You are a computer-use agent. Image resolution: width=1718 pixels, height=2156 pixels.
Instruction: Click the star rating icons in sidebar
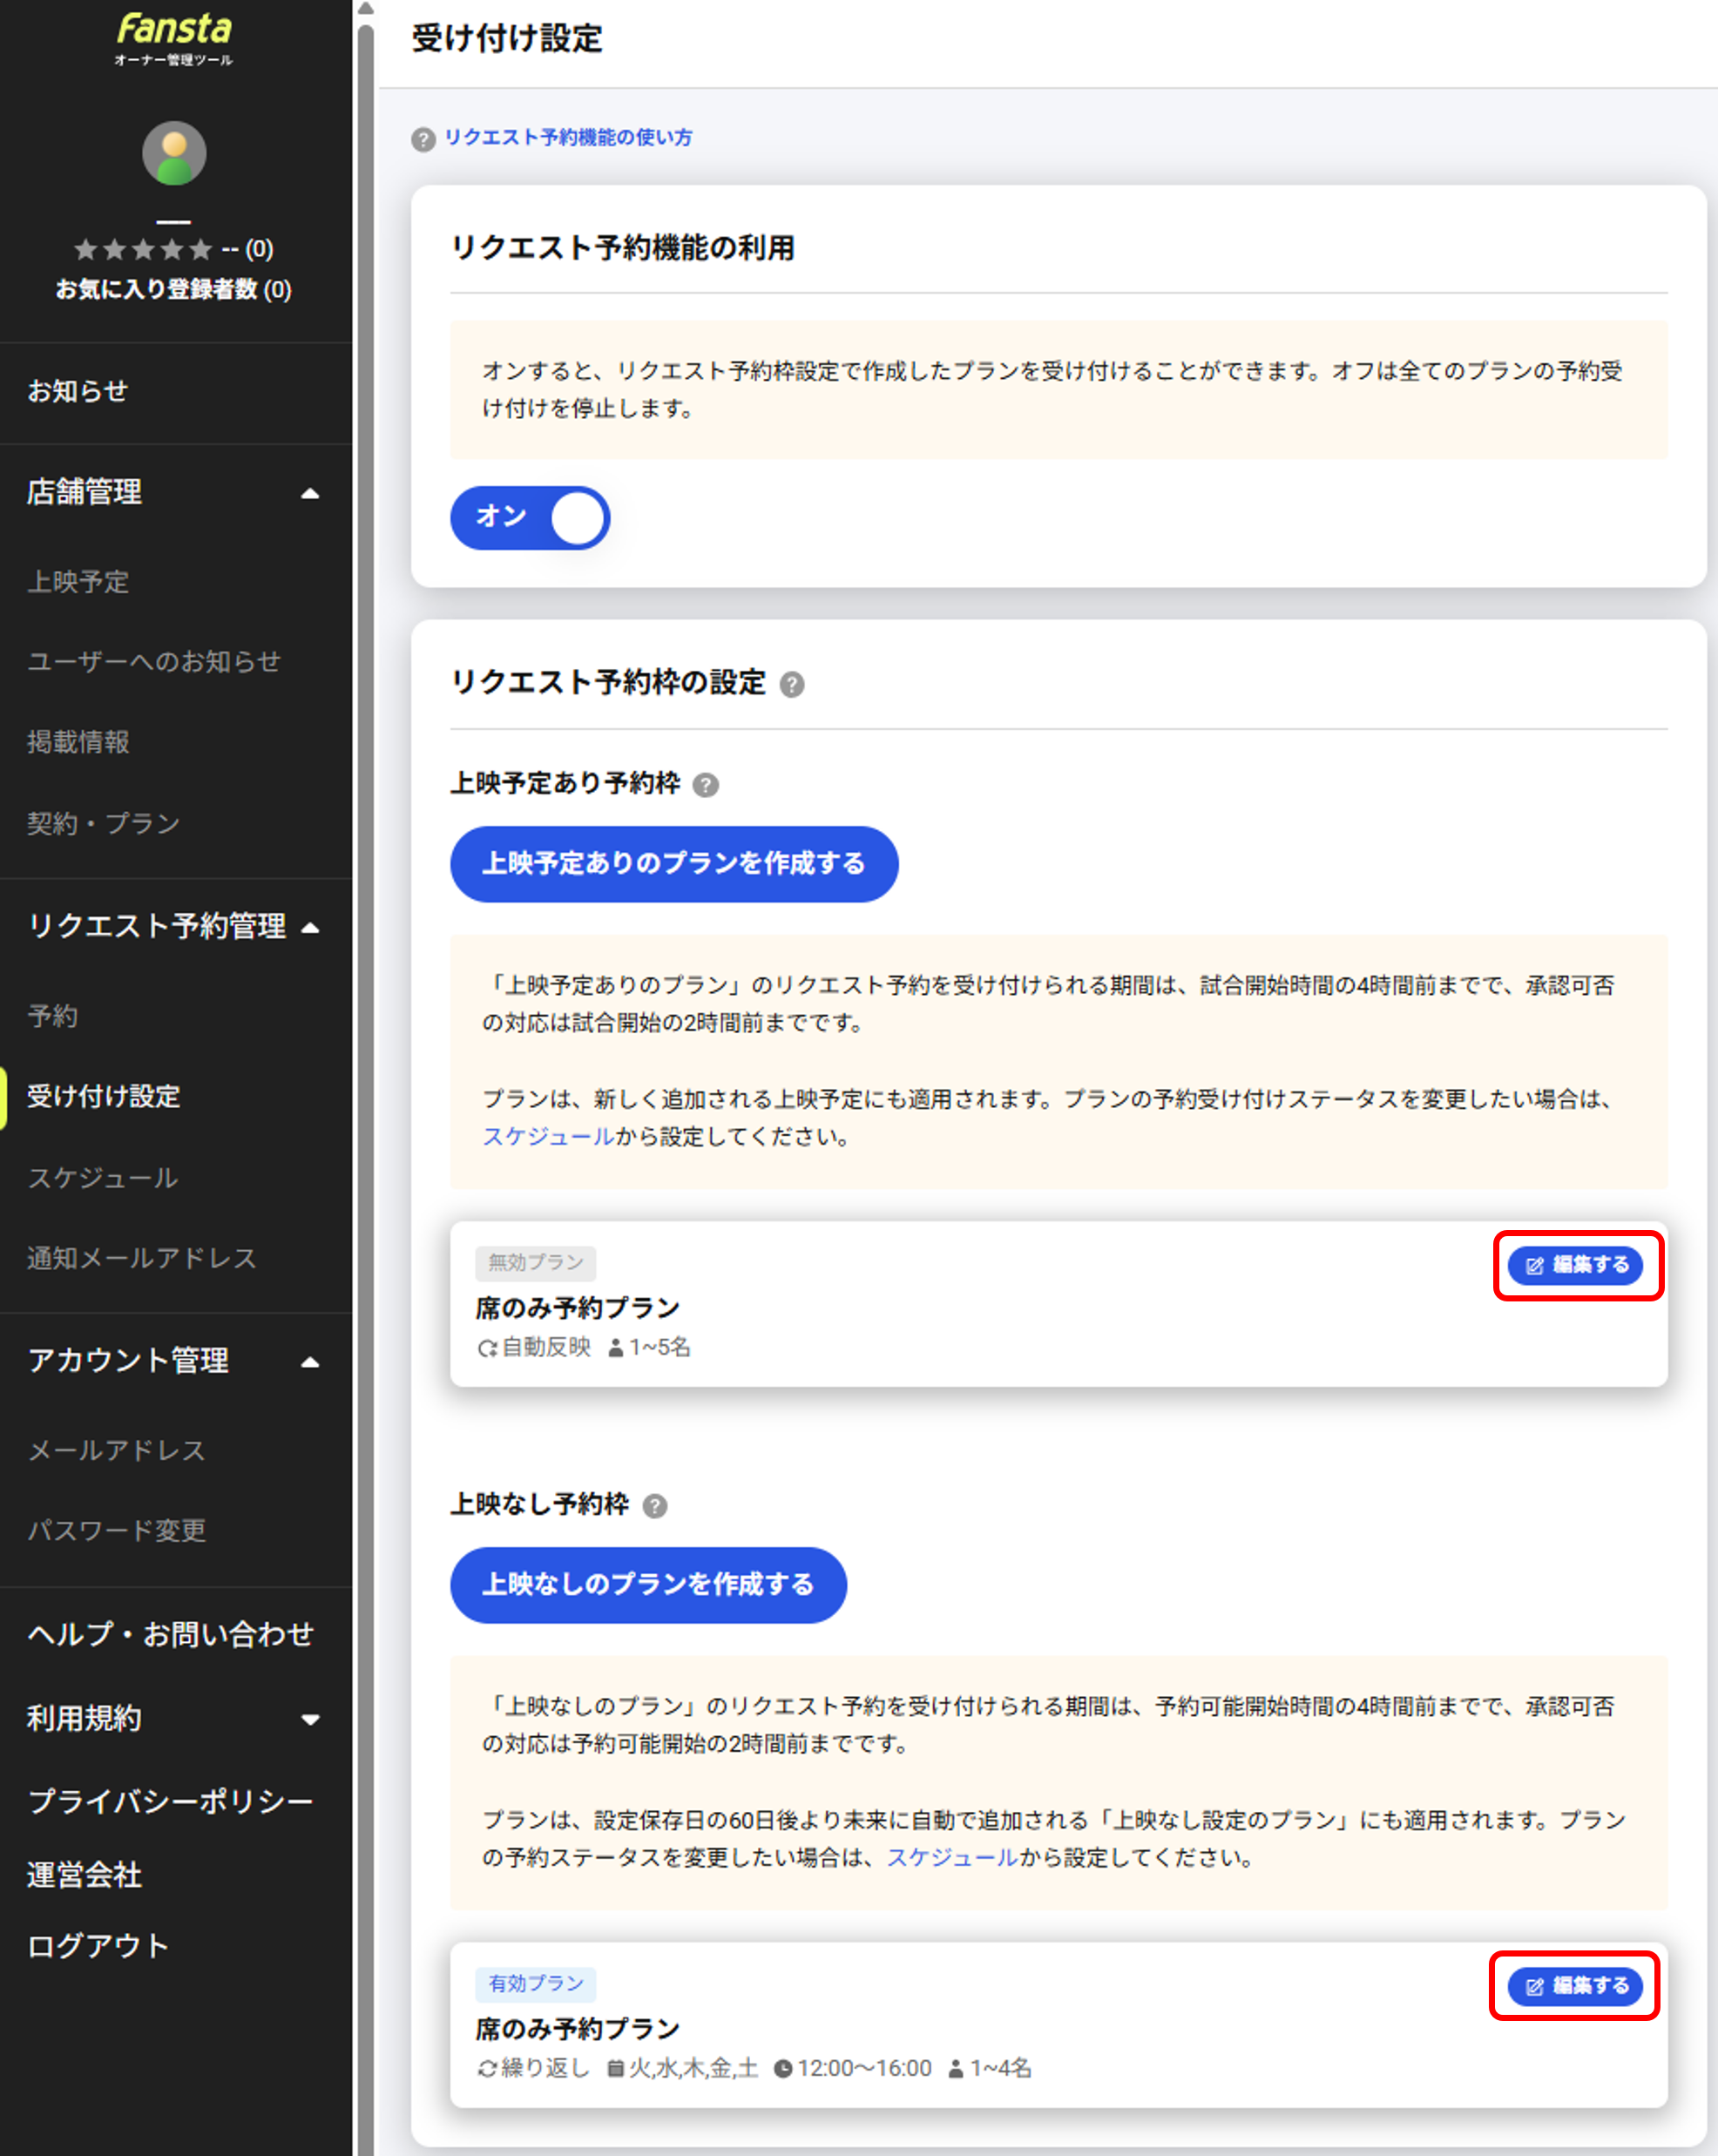coord(144,249)
